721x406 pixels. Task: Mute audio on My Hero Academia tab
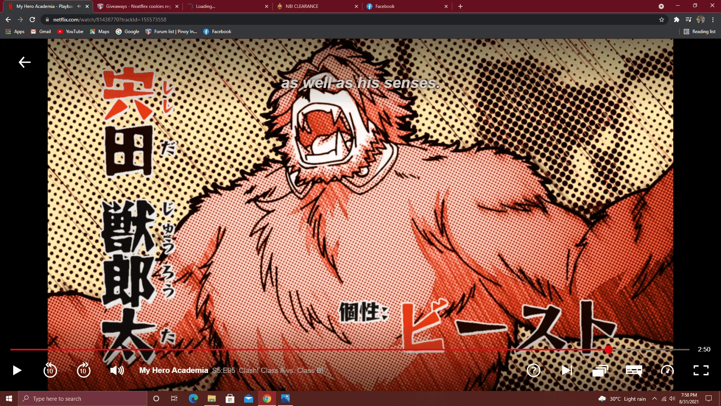click(79, 6)
